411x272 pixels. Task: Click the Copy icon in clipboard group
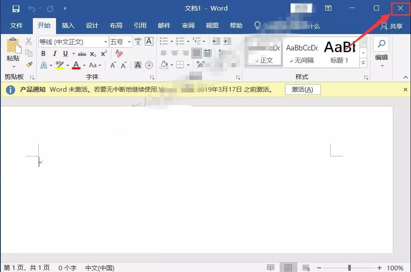click(x=29, y=53)
